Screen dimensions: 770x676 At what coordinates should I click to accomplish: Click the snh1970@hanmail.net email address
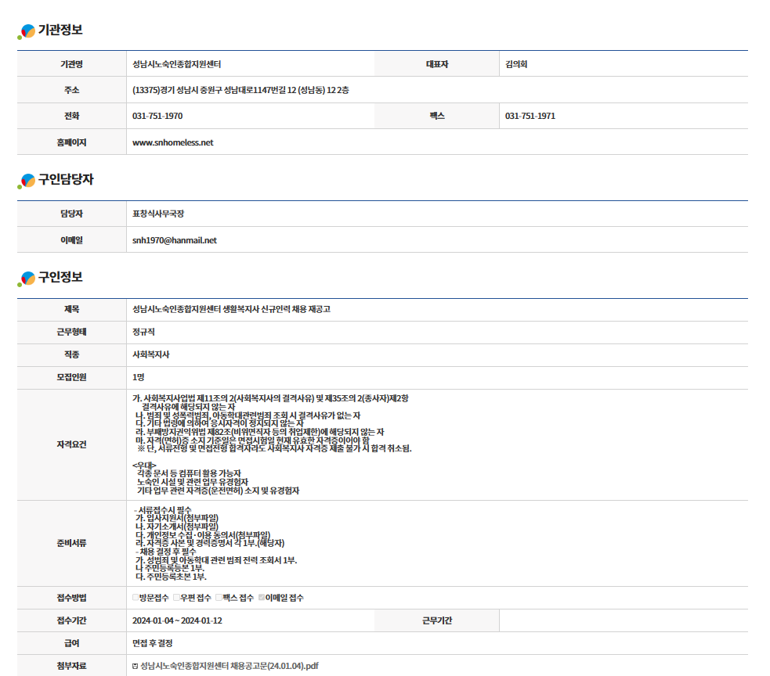point(175,240)
